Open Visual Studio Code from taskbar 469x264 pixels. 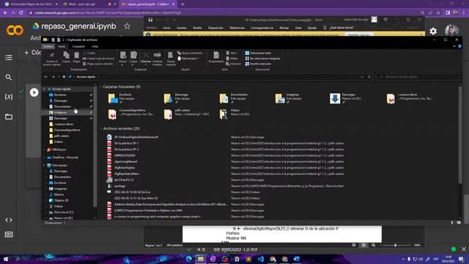pos(261,259)
